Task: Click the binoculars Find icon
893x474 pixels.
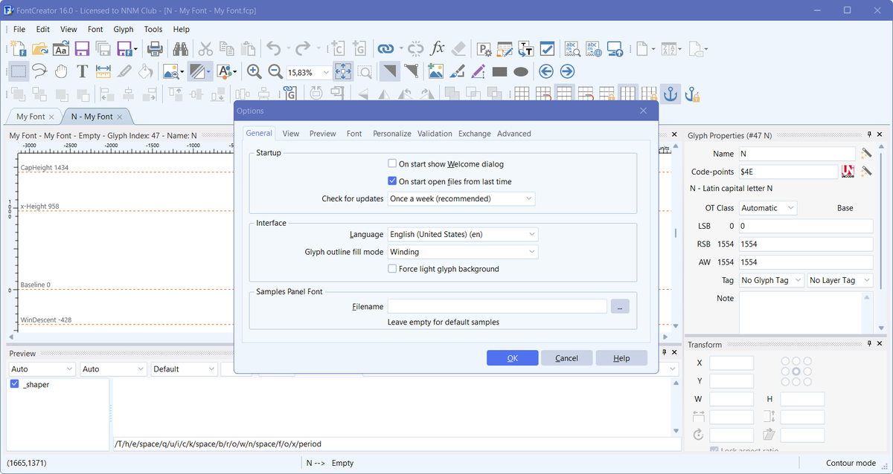Action: click(180, 49)
